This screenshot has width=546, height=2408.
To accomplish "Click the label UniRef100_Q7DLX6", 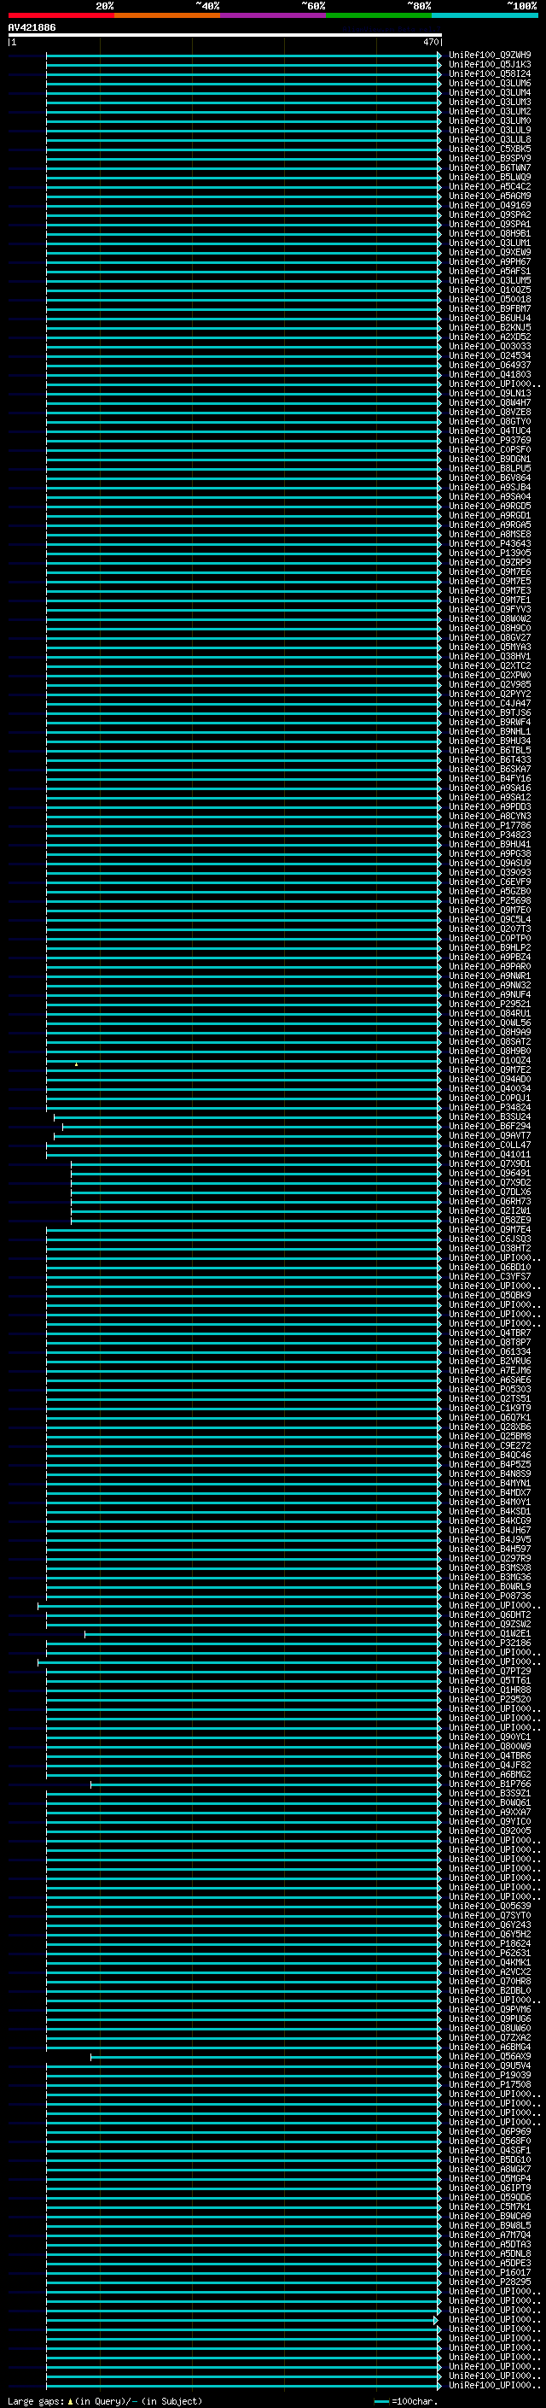I will click(x=490, y=1192).
